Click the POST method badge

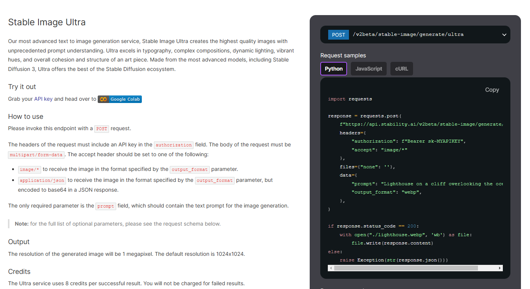338,35
